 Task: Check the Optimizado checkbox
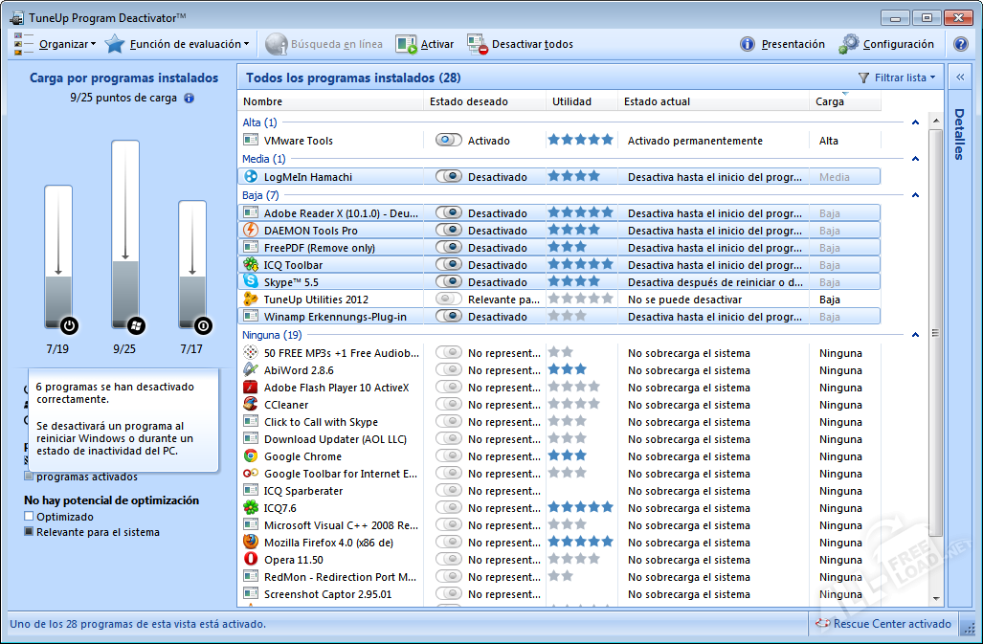click(30, 517)
